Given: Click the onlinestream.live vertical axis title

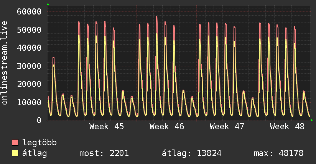Looking at the screenshot, I should [4, 63].
